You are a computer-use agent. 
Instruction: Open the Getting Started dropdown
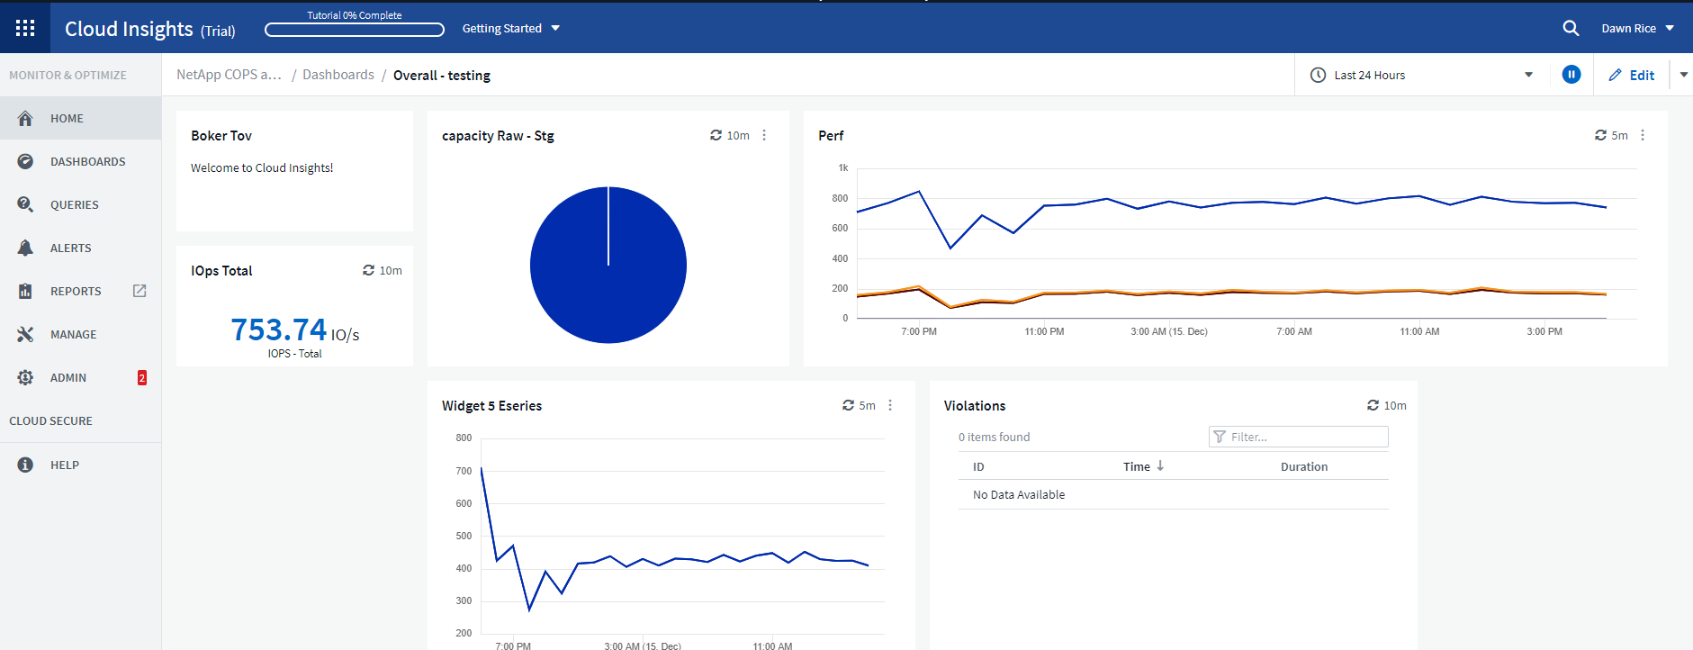click(x=510, y=28)
